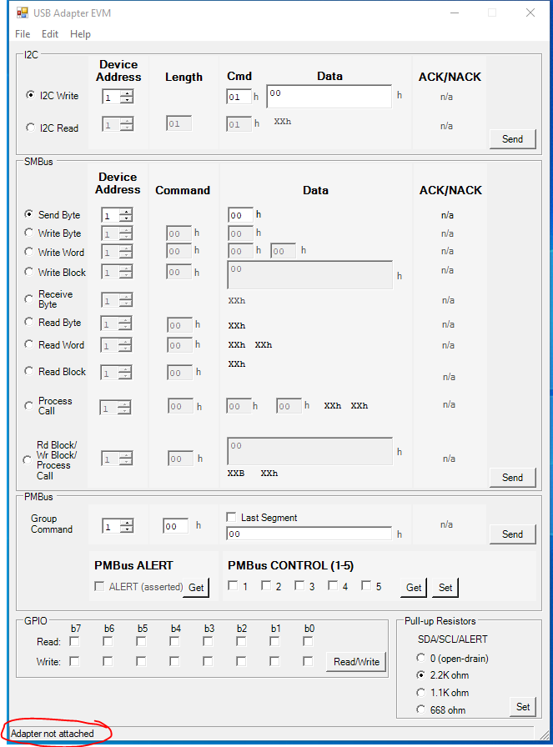Click the I2C Write Cmd field
This screenshot has height=747, width=553.
239,97
